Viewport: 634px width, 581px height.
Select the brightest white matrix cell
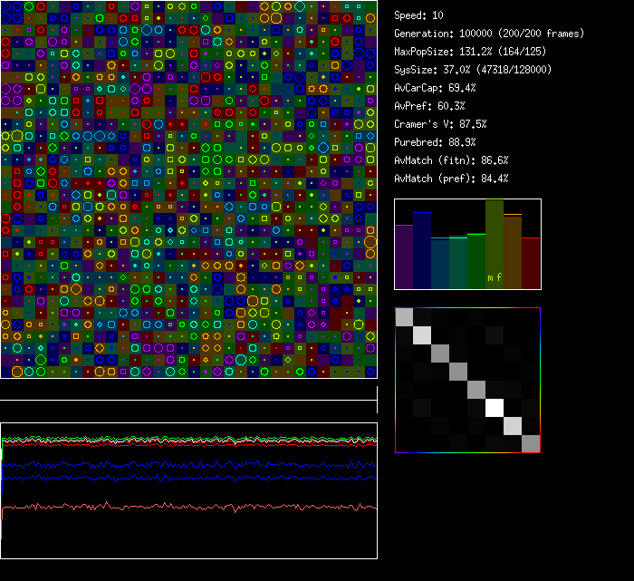tap(495, 408)
